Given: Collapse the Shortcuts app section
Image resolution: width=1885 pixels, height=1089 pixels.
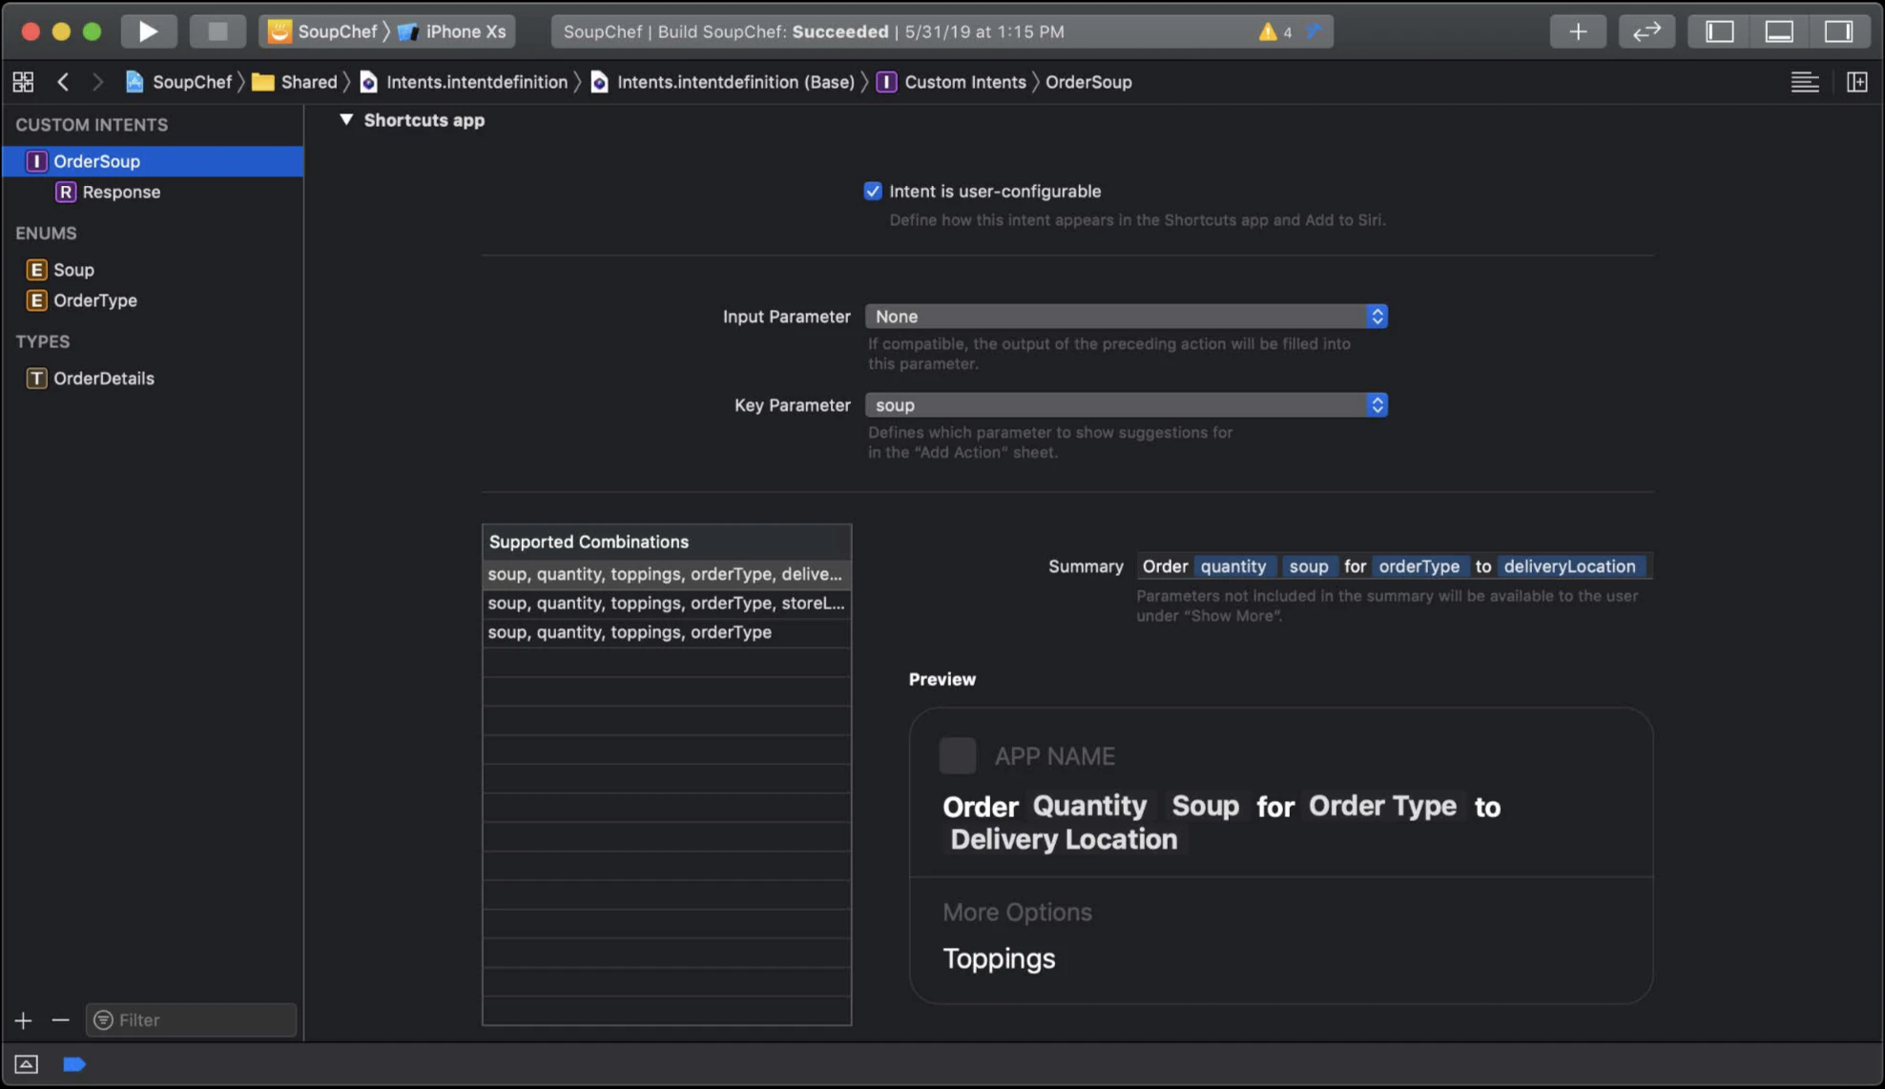Looking at the screenshot, I should (346, 120).
